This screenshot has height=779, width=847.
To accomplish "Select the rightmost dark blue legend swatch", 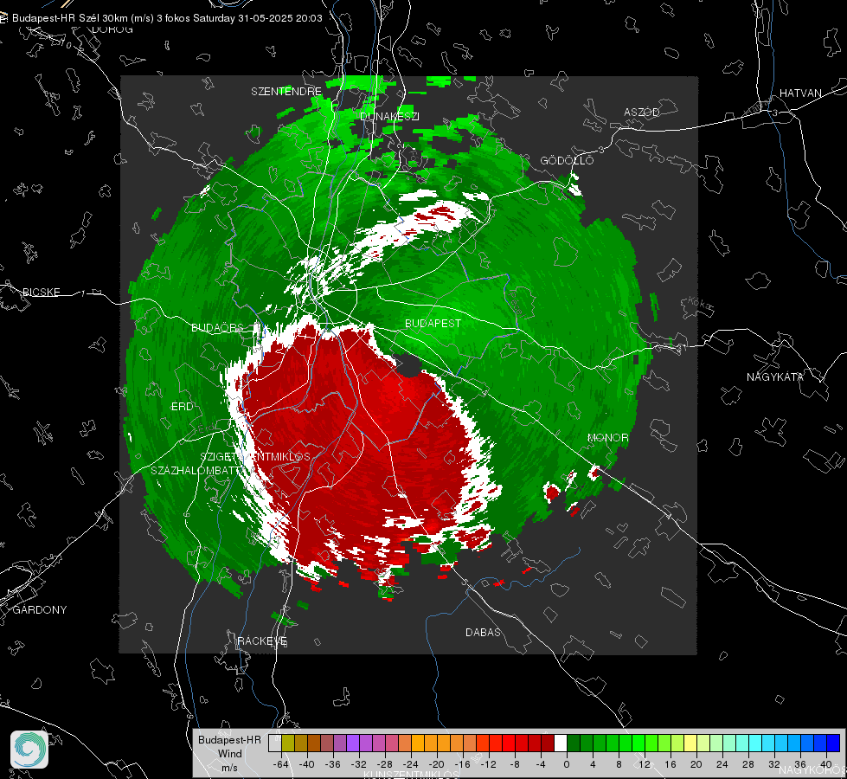I will (x=833, y=743).
